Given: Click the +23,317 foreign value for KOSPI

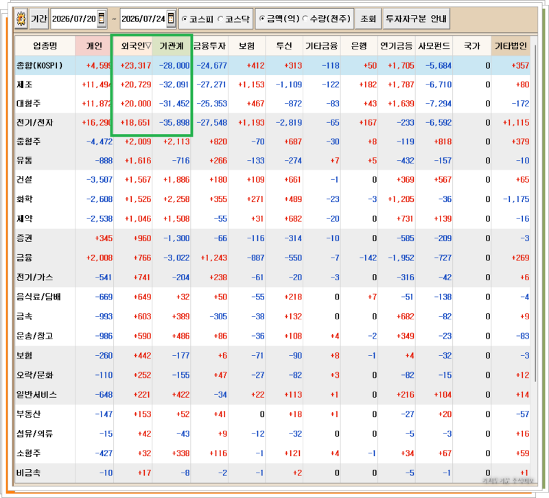Looking at the screenshot, I should 136,65.
